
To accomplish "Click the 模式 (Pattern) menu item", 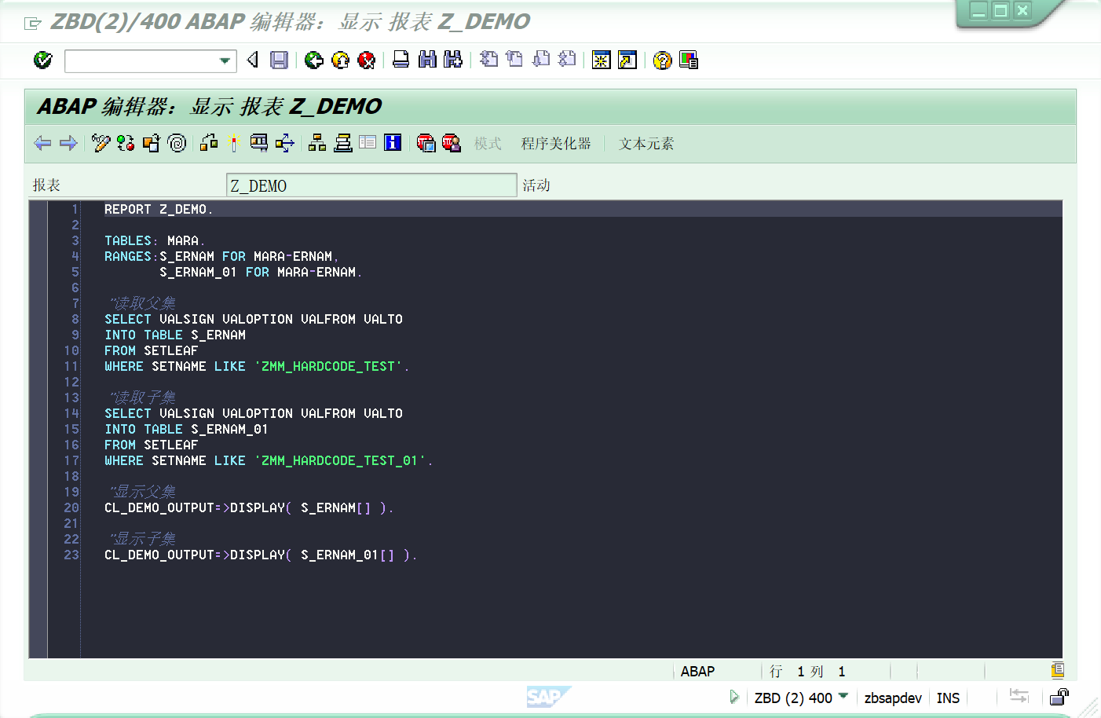I will [488, 144].
